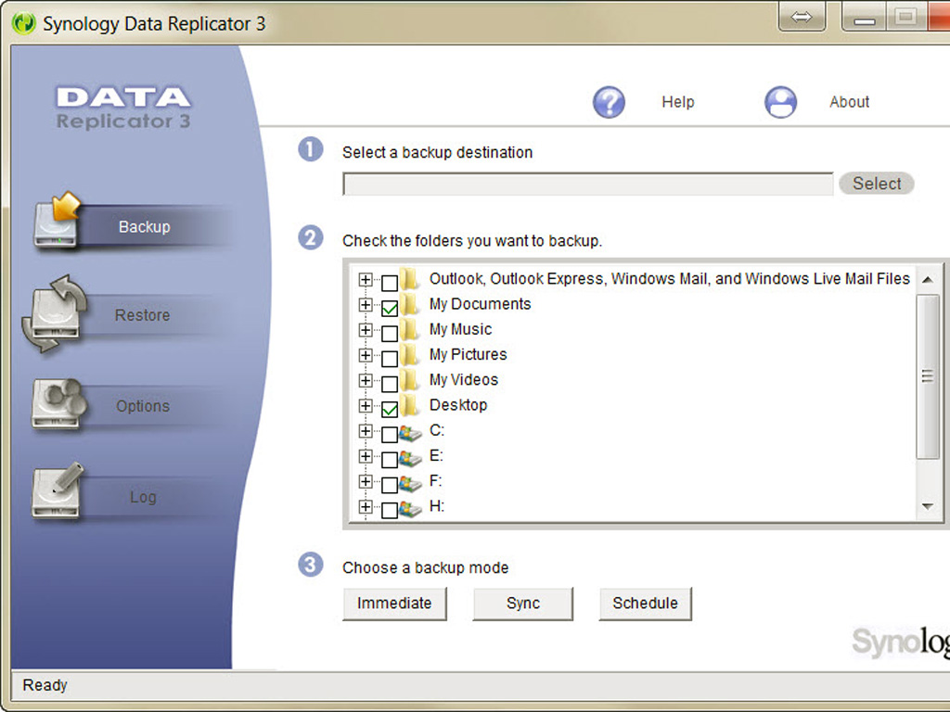Uncheck the Desktop checkbox

point(390,409)
